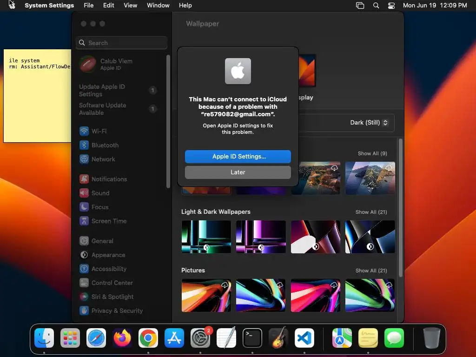Open Messages from the Dock
This screenshot has width=476, height=357.
pyautogui.click(x=394, y=338)
